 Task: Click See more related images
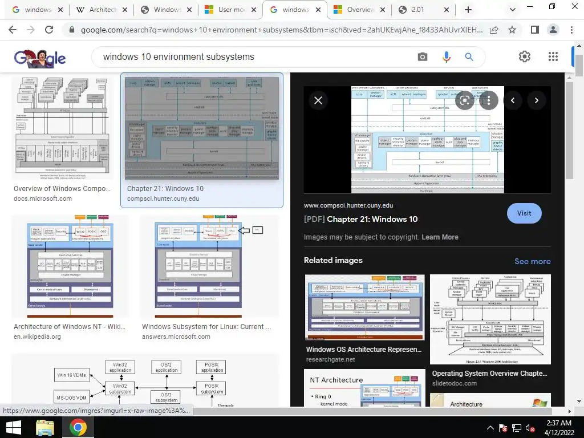coord(532,261)
